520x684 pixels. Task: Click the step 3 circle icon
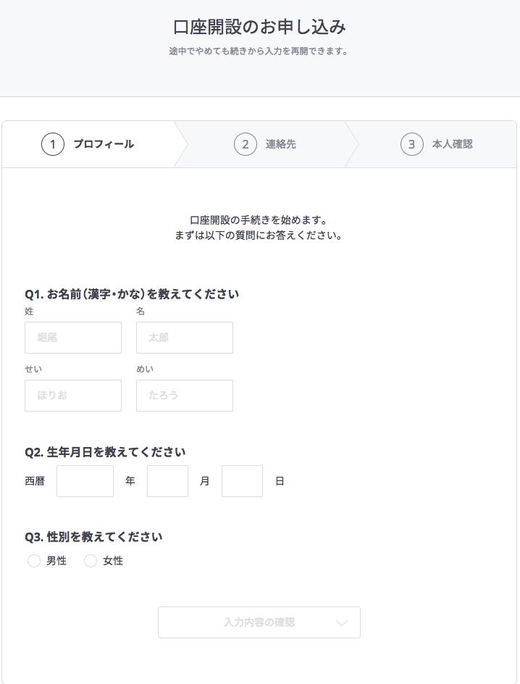[412, 144]
